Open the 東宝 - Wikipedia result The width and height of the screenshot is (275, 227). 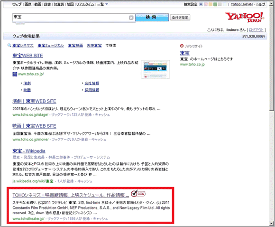pos(29,151)
